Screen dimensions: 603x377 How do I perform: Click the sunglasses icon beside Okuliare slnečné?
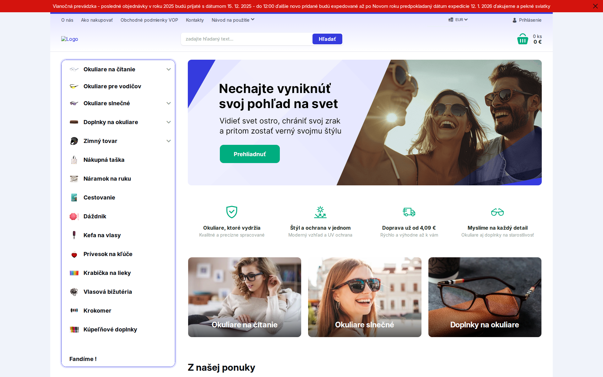point(74,103)
